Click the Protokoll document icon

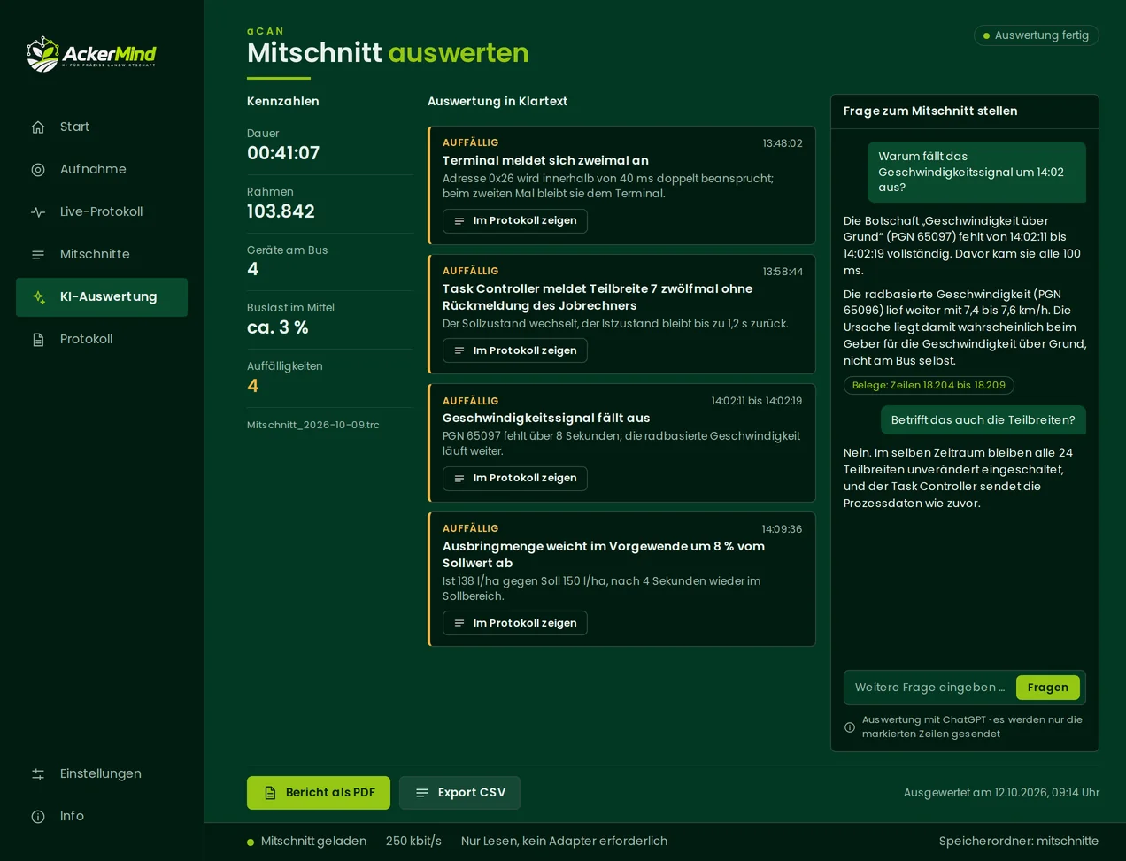38,339
